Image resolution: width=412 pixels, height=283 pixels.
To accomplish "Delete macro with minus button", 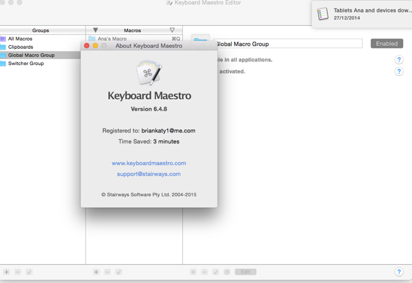I will point(108,272).
